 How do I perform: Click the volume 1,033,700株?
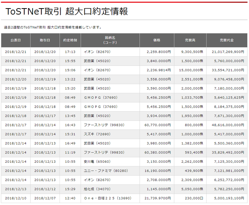(x=192, y=98)
